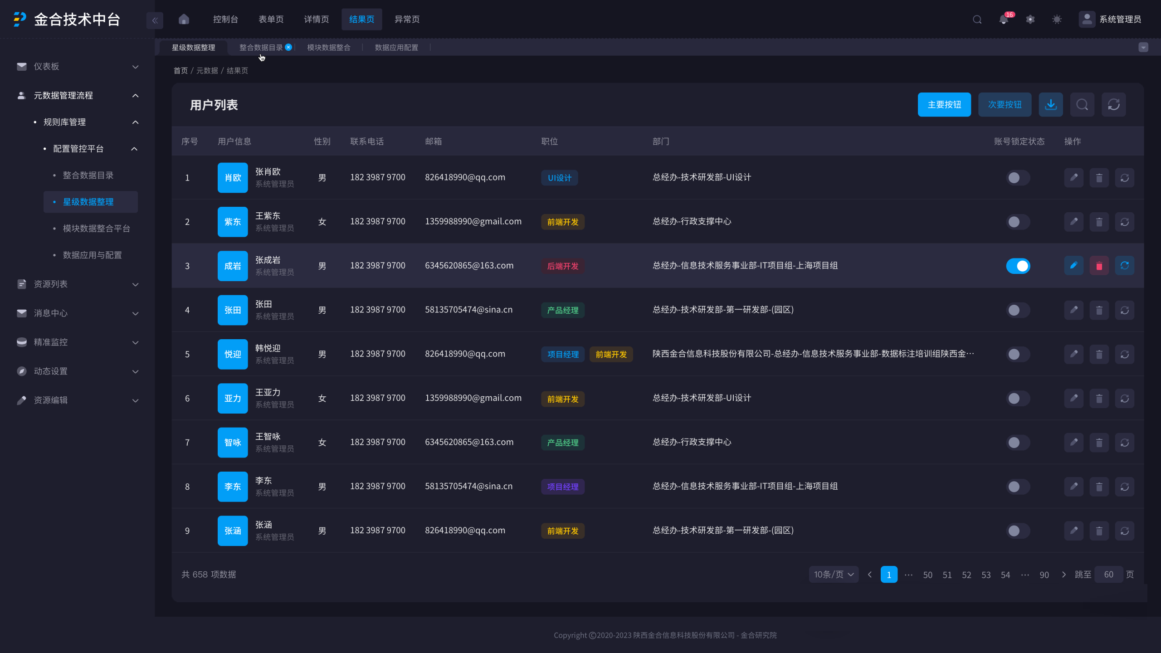
Task: Turn on lock toggle for 韩悦迎
Action: [1018, 354]
